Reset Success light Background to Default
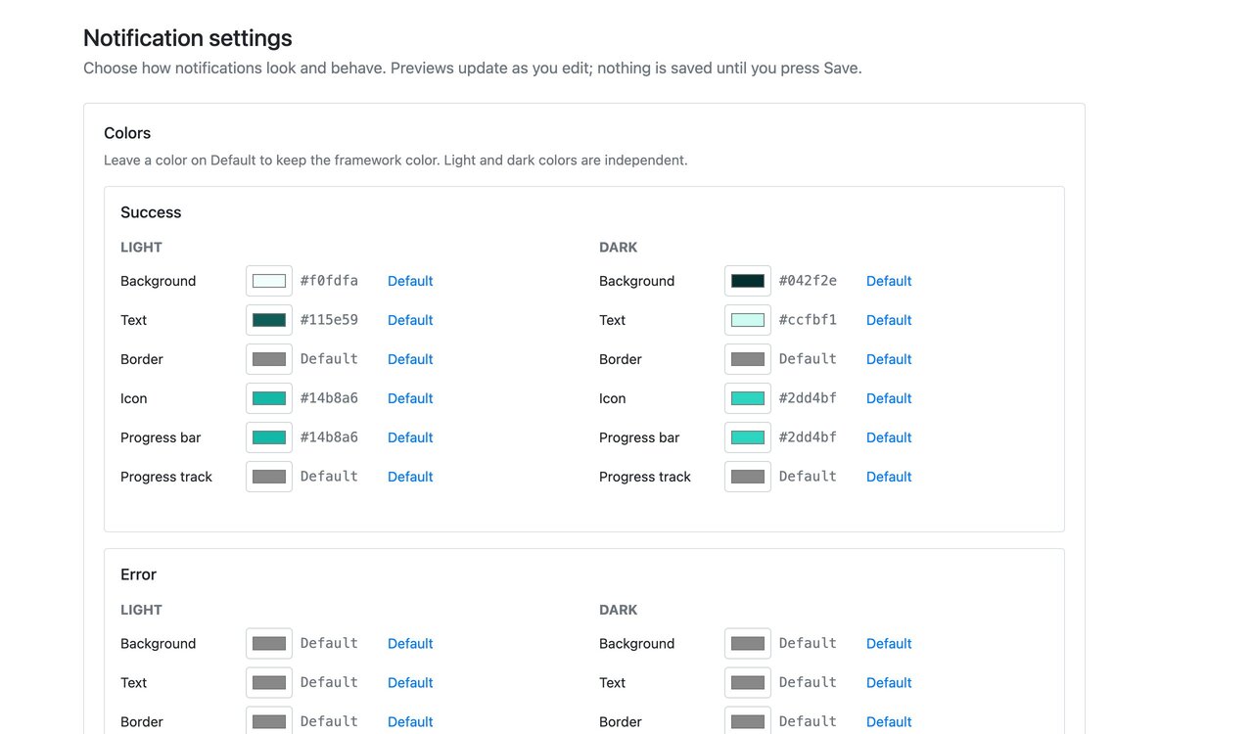The image size is (1253, 734). pyautogui.click(x=410, y=281)
